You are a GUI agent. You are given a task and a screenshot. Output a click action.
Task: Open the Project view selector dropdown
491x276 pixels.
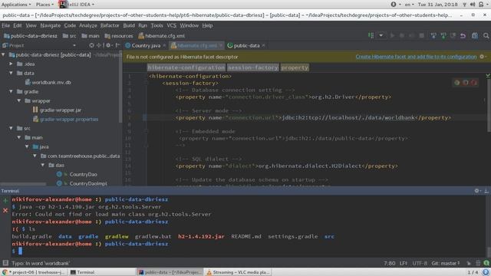click(74, 46)
